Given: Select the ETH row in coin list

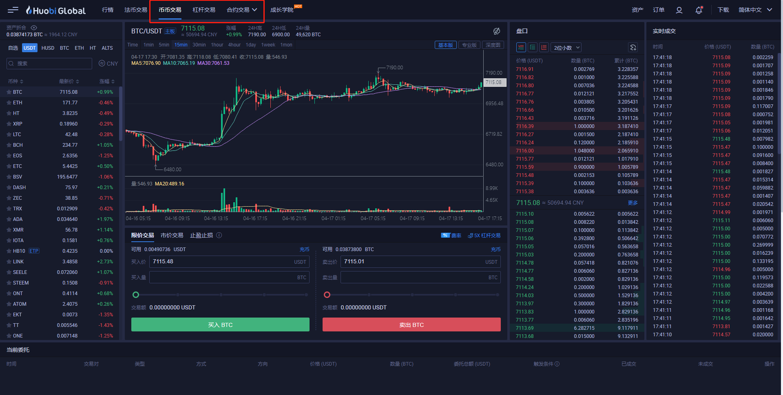Looking at the screenshot, I should (60, 103).
